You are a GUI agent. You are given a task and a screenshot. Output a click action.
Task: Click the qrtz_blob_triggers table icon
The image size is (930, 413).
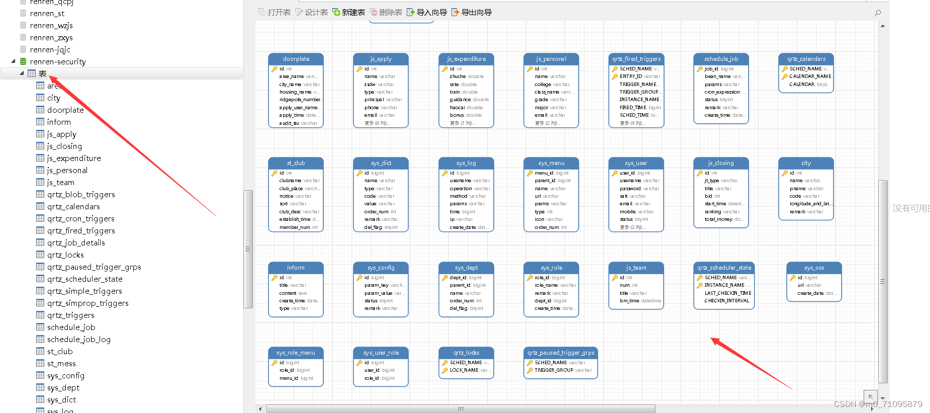pos(40,194)
